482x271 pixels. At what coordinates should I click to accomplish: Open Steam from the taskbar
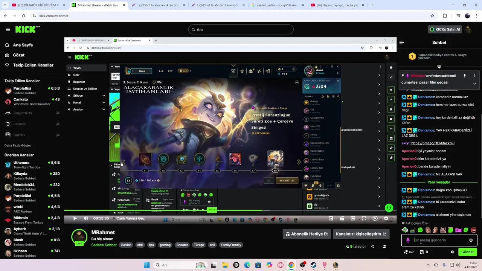[x=313, y=265]
